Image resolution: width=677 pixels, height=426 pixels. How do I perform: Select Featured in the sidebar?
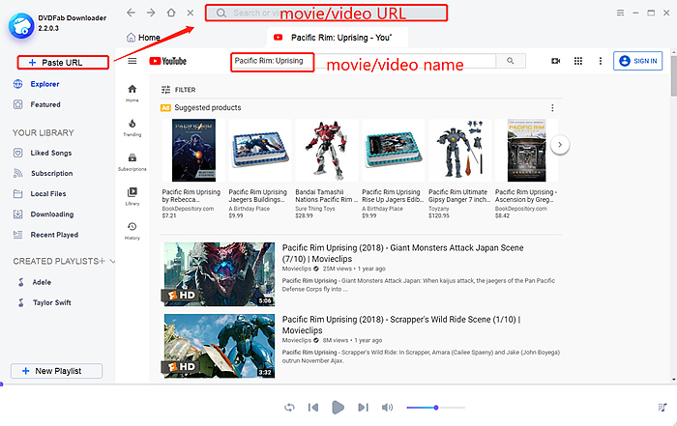pyautogui.click(x=37, y=104)
